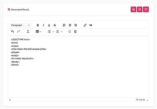This screenshot has width=157, height=109.
Task: Open the Paragraph format dropdown
Action: pos(20,25)
